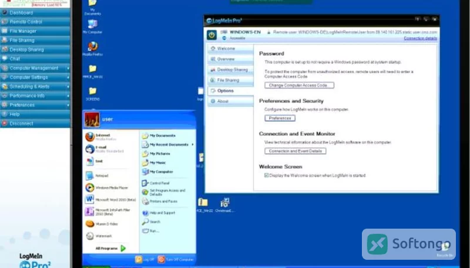The width and height of the screenshot is (470, 268).
Task: Select Desktop Sharing in left blue sidebar
Action: coord(35,50)
